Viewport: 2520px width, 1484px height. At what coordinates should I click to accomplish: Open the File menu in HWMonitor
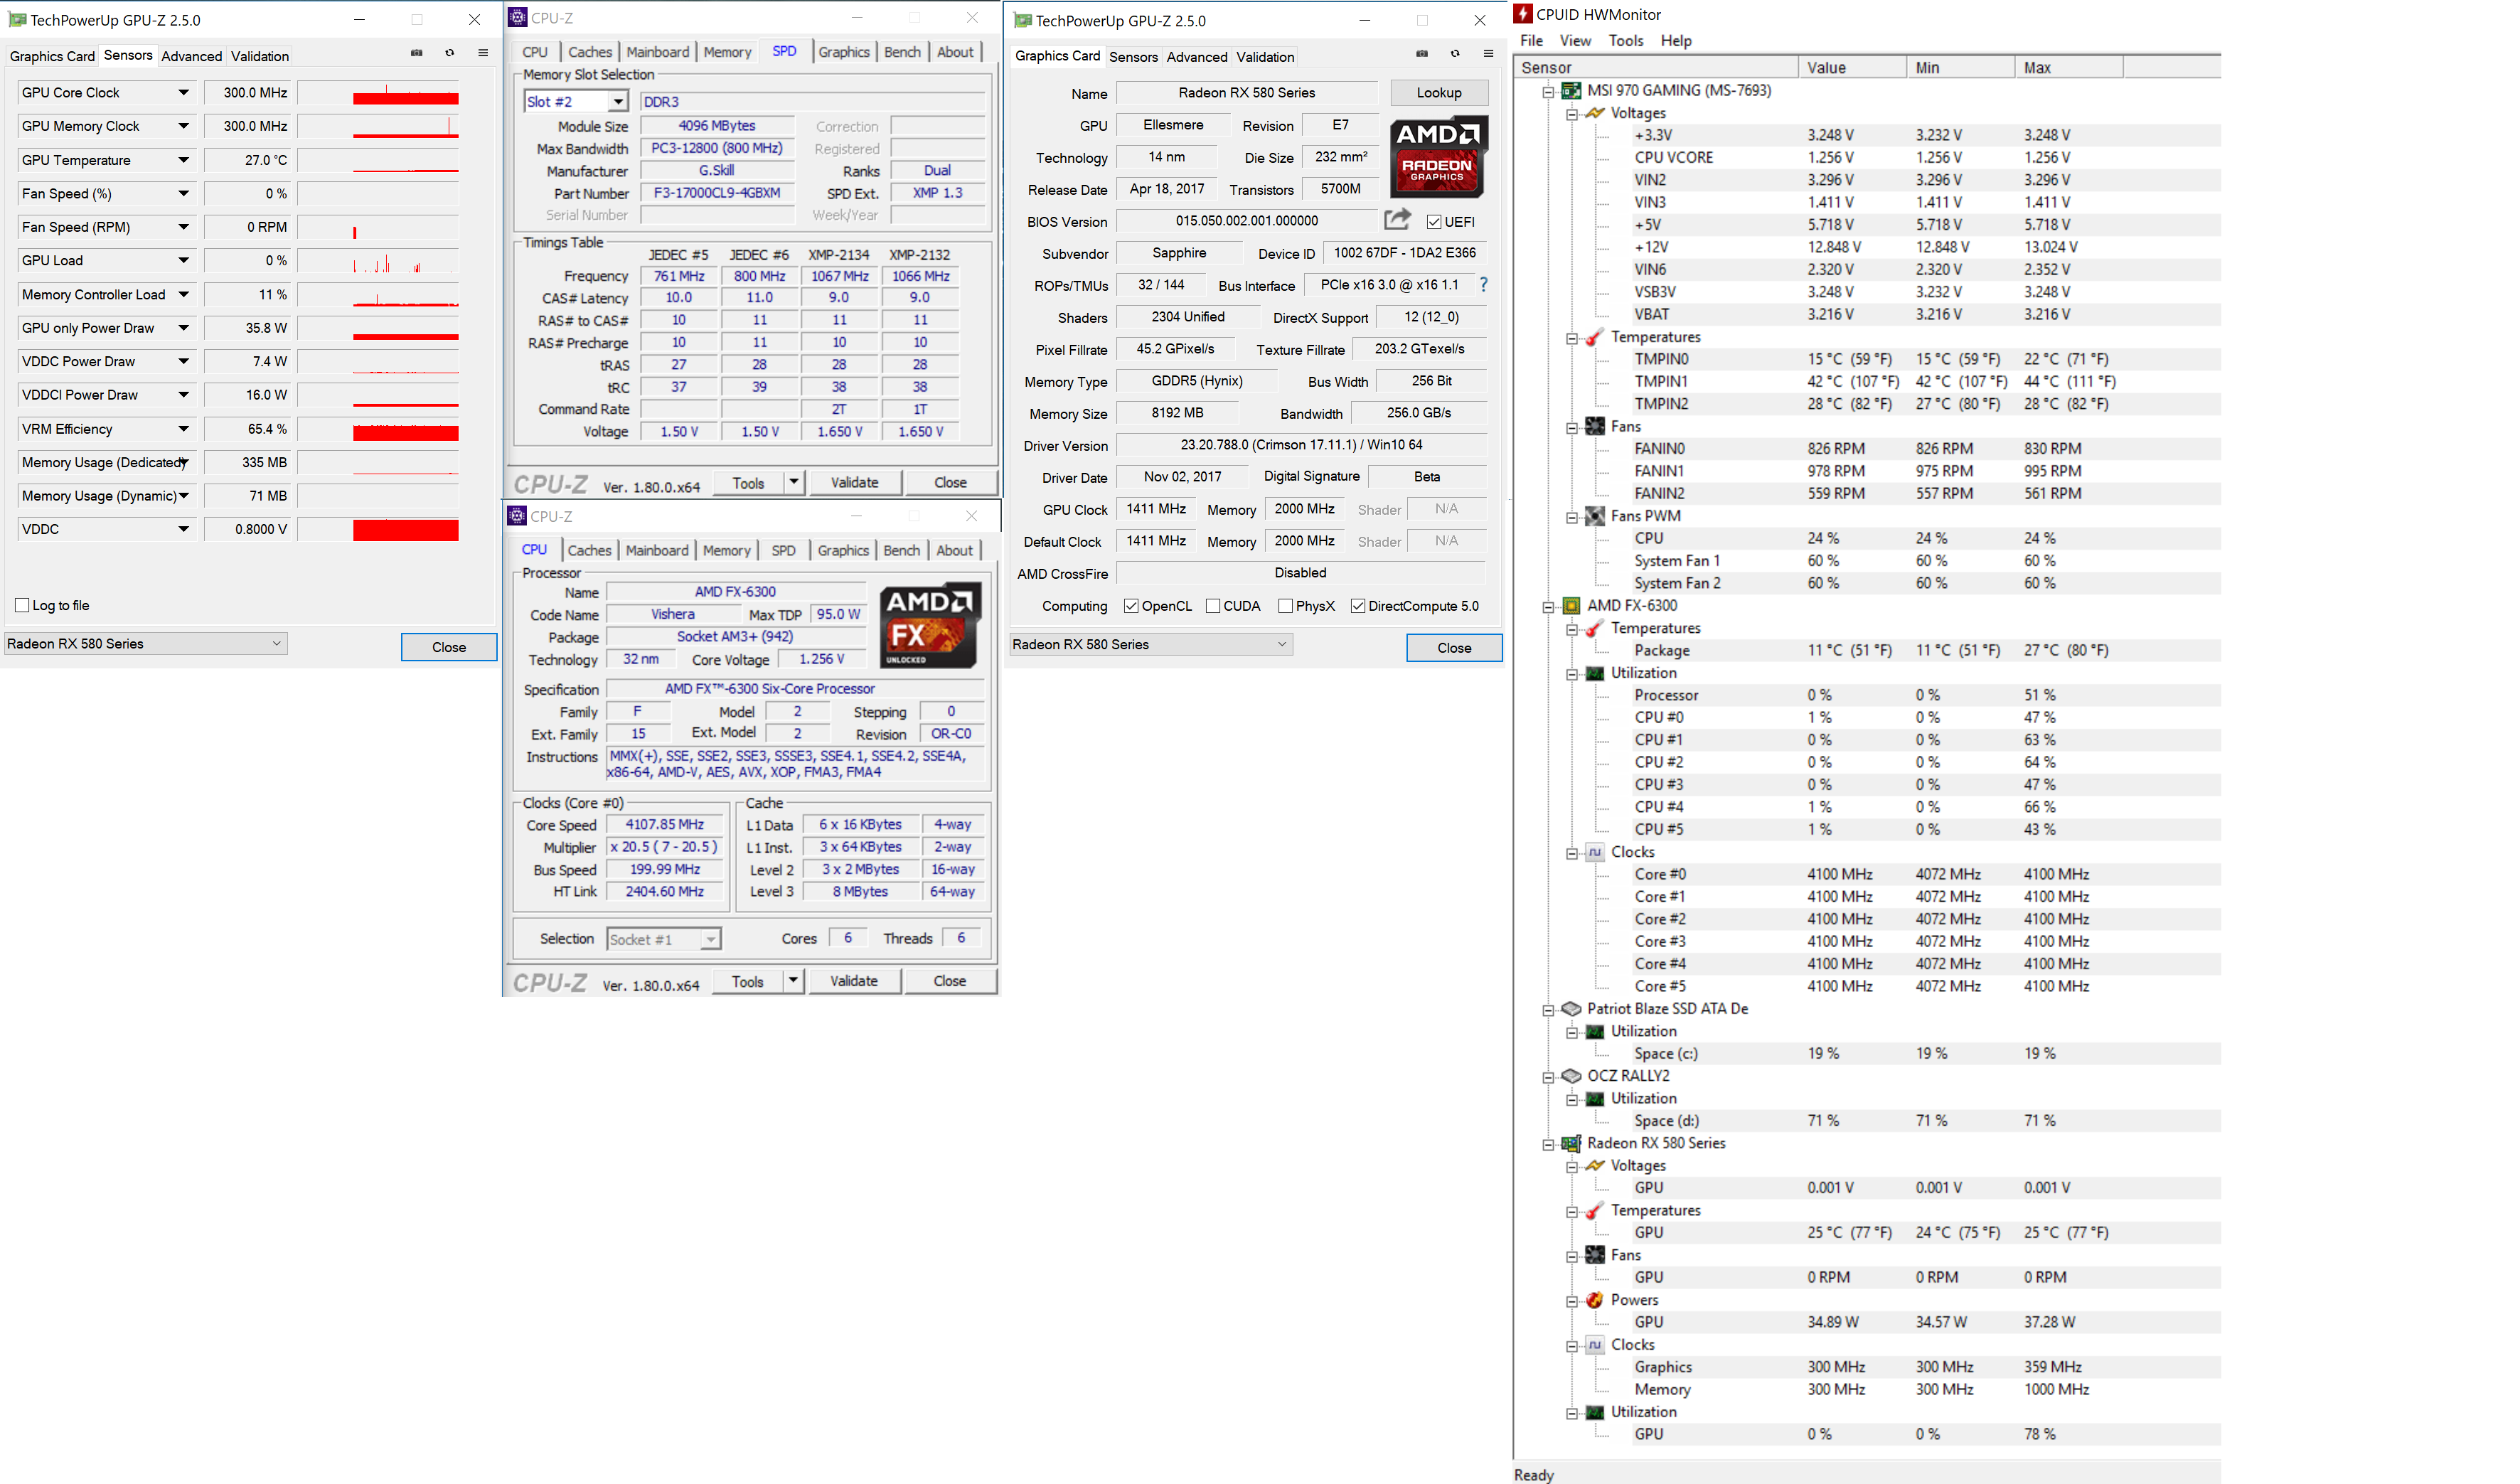pos(1531,41)
